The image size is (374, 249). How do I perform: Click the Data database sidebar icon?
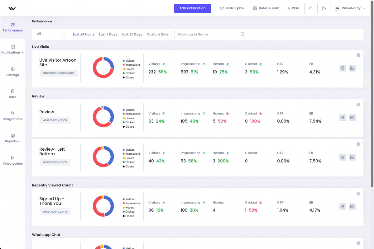(x=13, y=91)
